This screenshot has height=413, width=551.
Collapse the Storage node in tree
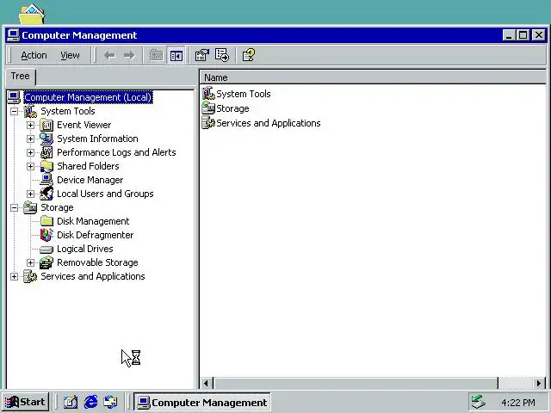pyautogui.click(x=14, y=207)
